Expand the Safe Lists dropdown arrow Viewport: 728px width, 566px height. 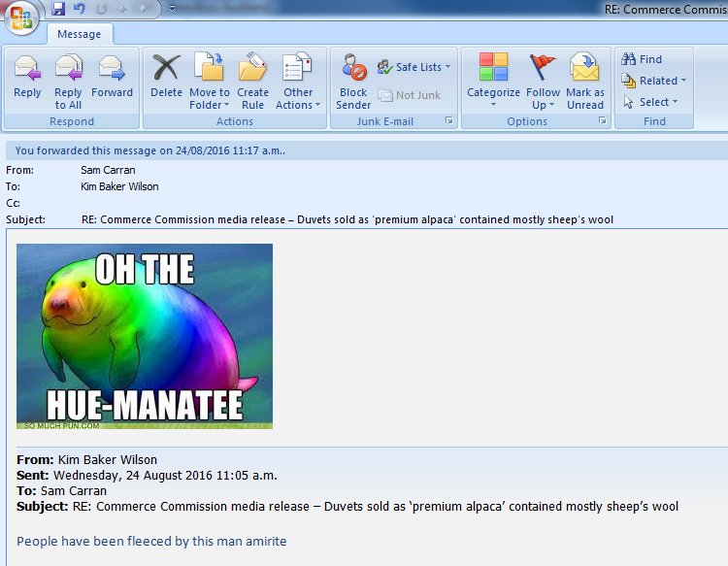click(448, 67)
